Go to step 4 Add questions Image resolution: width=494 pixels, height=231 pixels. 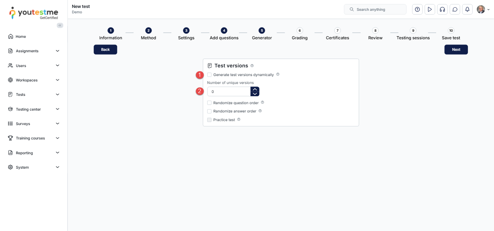[224, 34]
